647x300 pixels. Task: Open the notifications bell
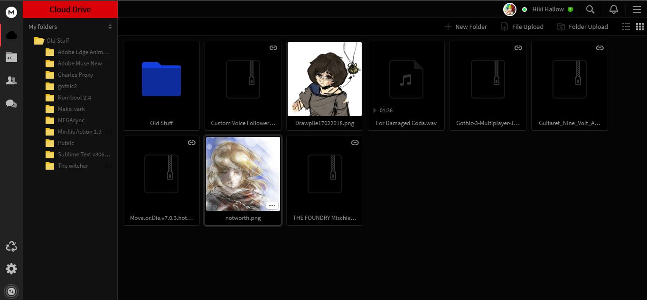(x=613, y=9)
